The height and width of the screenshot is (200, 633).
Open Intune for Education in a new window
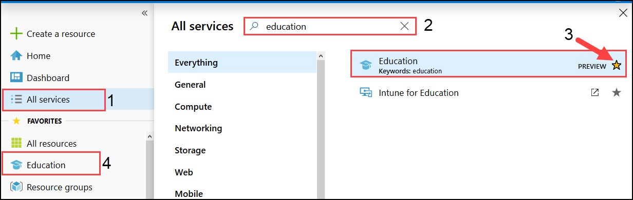tap(594, 93)
